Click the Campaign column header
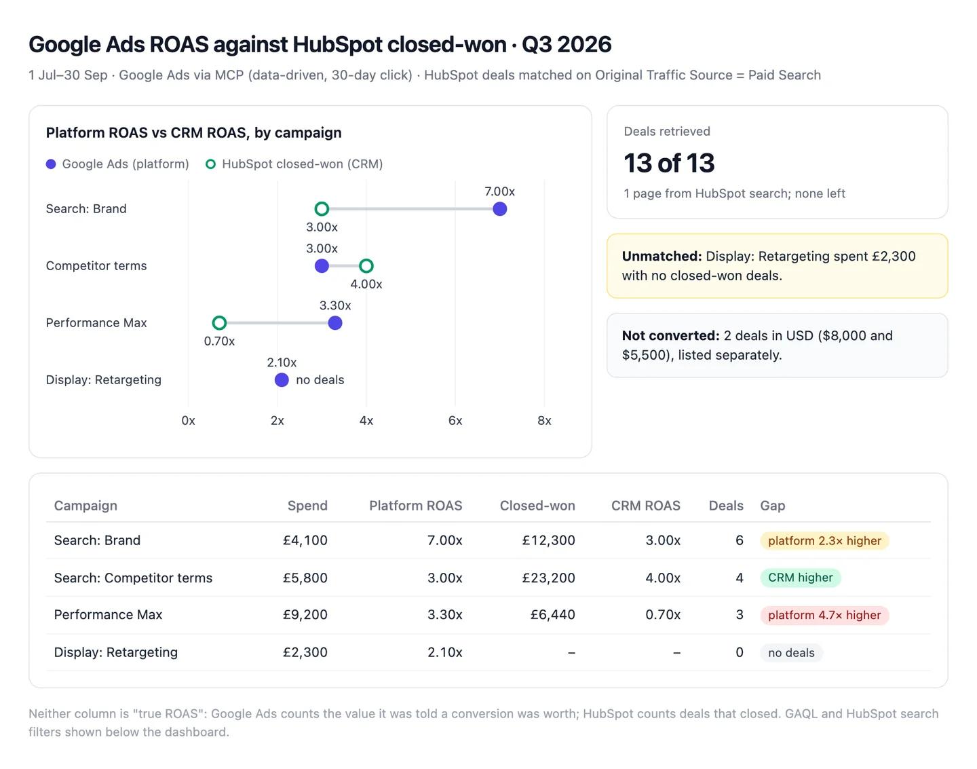 tap(85, 506)
